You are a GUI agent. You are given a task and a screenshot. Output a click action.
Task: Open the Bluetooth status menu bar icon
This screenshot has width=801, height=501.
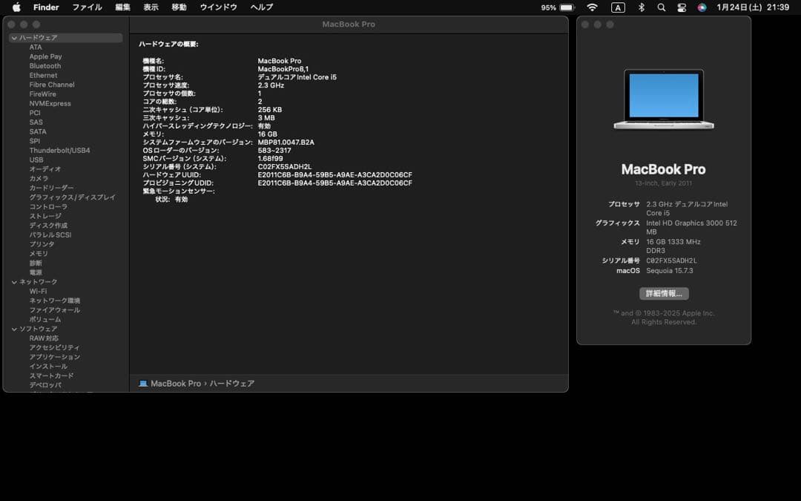coord(641,7)
